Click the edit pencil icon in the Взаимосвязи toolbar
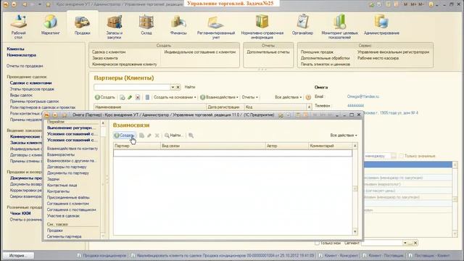Viewport: 464px width, 261px height. (149, 136)
